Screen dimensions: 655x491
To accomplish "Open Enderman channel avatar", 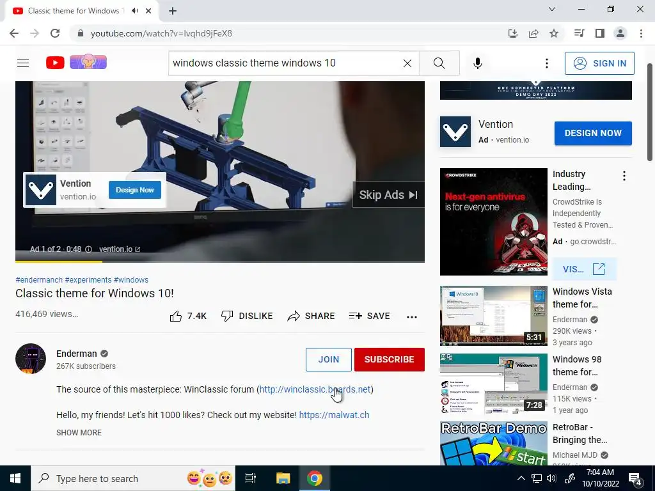I will [31, 359].
